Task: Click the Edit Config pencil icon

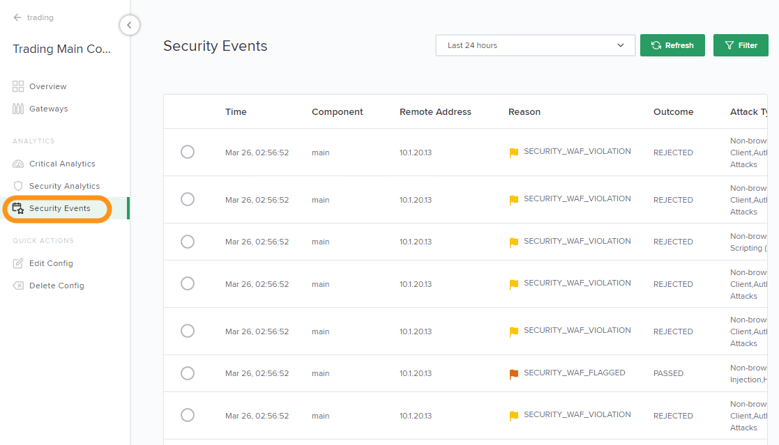Action: 18,263
